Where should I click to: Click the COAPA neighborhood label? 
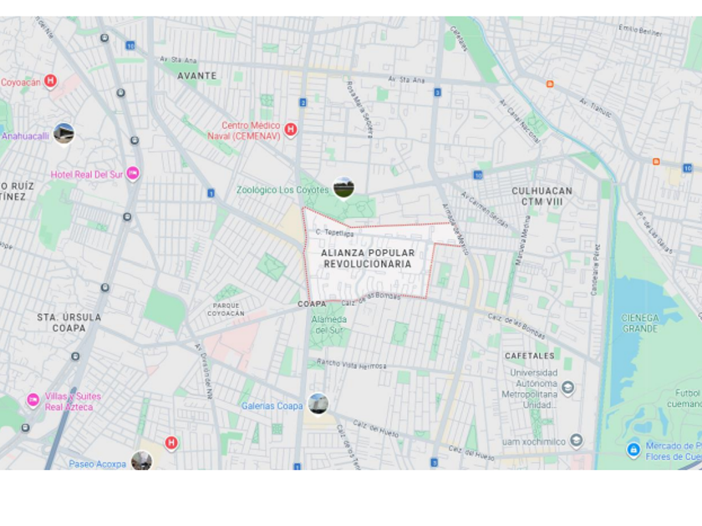312,304
